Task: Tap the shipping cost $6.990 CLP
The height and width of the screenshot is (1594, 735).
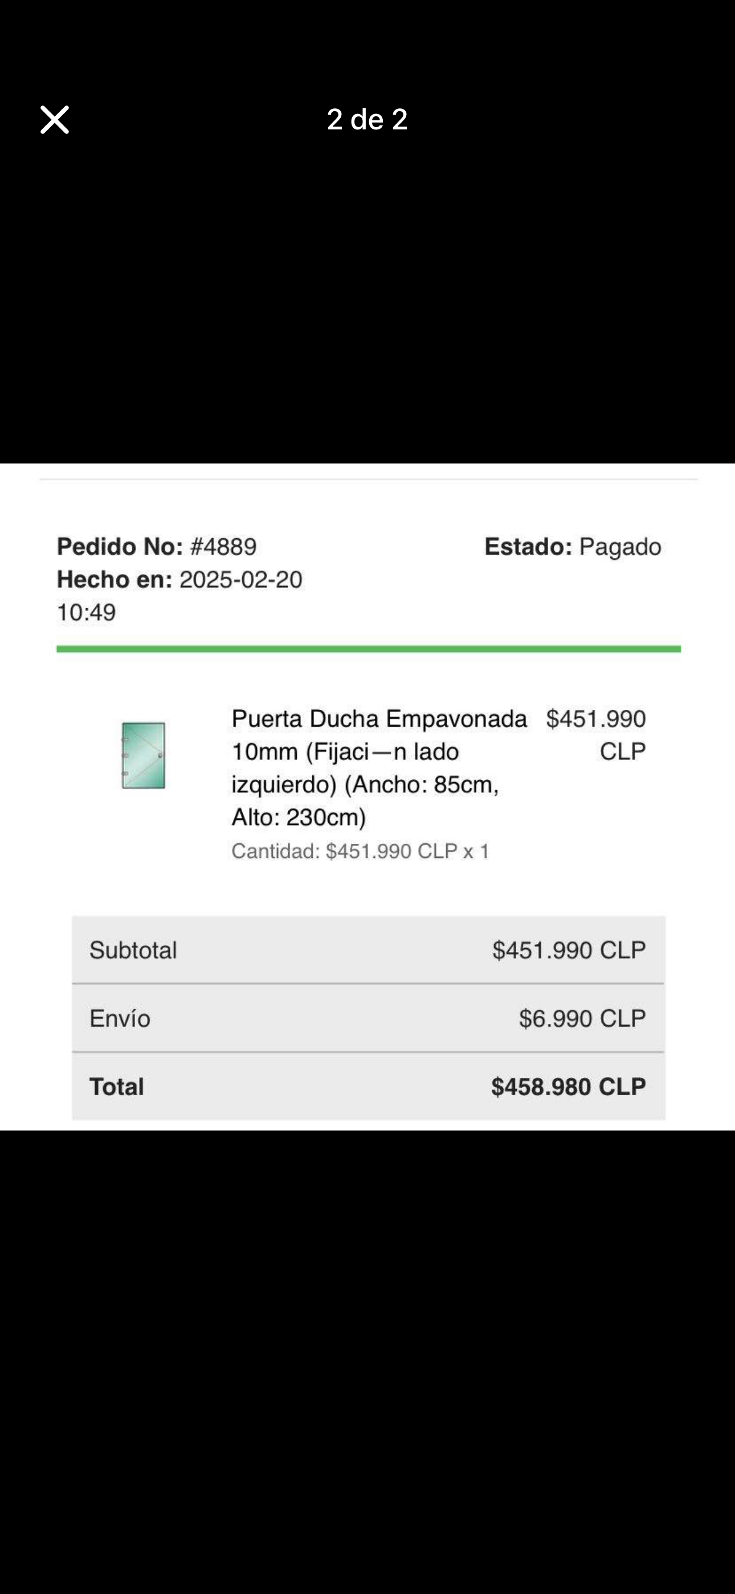Action: pos(582,1019)
